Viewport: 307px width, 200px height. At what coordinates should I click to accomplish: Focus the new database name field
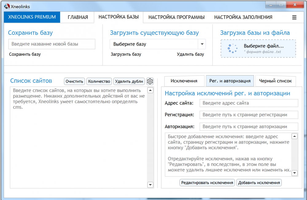pyautogui.click(x=52, y=44)
